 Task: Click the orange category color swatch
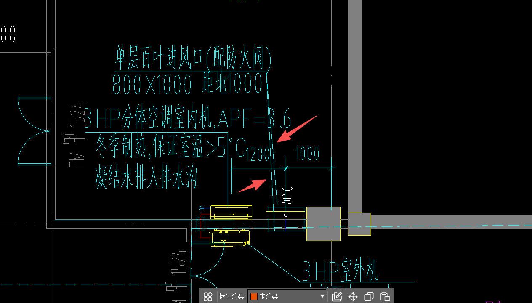pyautogui.click(x=253, y=296)
